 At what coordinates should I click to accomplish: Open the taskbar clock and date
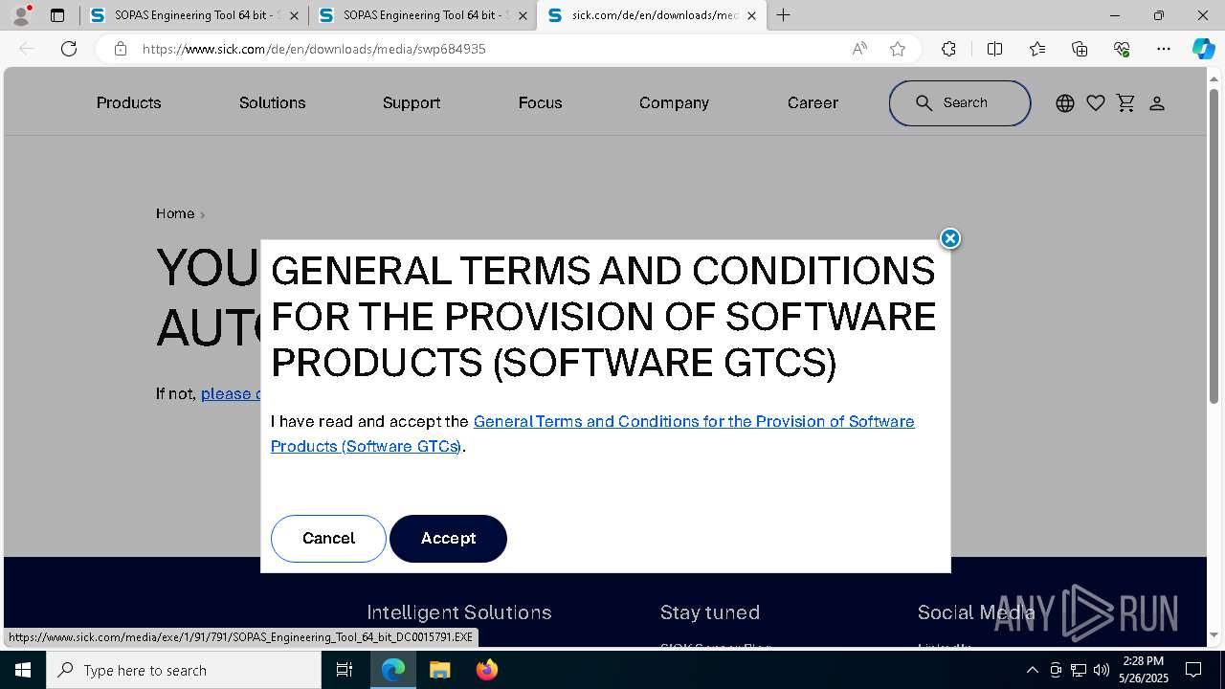pyautogui.click(x=1144, y=670)
